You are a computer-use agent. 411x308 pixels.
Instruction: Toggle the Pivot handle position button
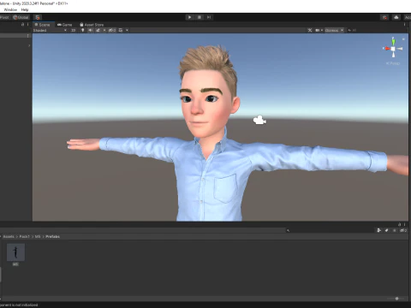[4, 17]
